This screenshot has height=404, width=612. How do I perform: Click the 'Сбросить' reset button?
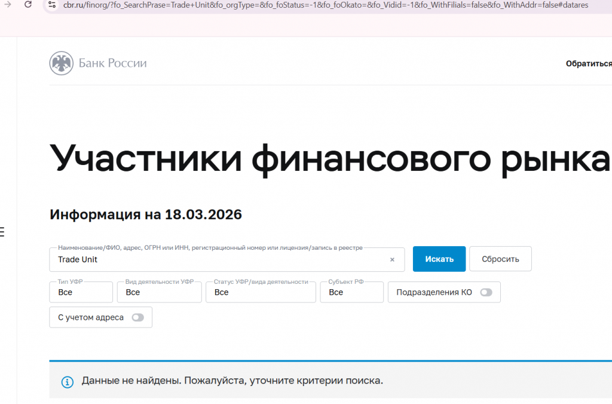[500, 258]
